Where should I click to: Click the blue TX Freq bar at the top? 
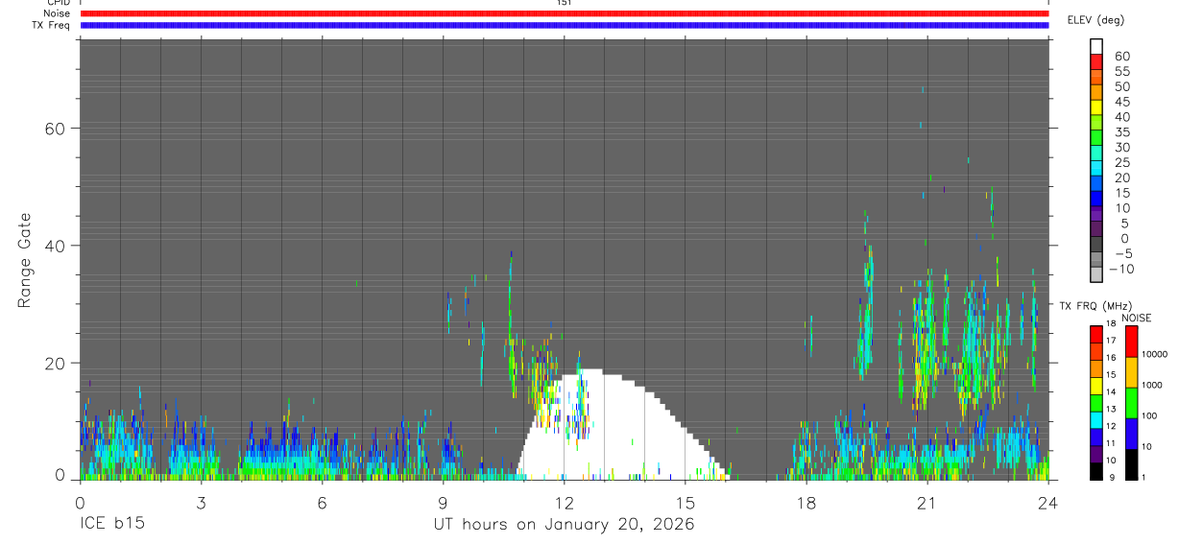[x=565, y=25]
